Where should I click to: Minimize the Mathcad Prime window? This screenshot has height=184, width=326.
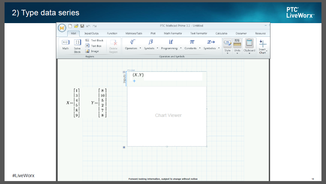click(x=266, y=25)
